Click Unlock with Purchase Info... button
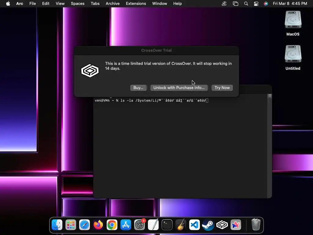The width and height of the screenshot is (313, 235). point(179,88)
